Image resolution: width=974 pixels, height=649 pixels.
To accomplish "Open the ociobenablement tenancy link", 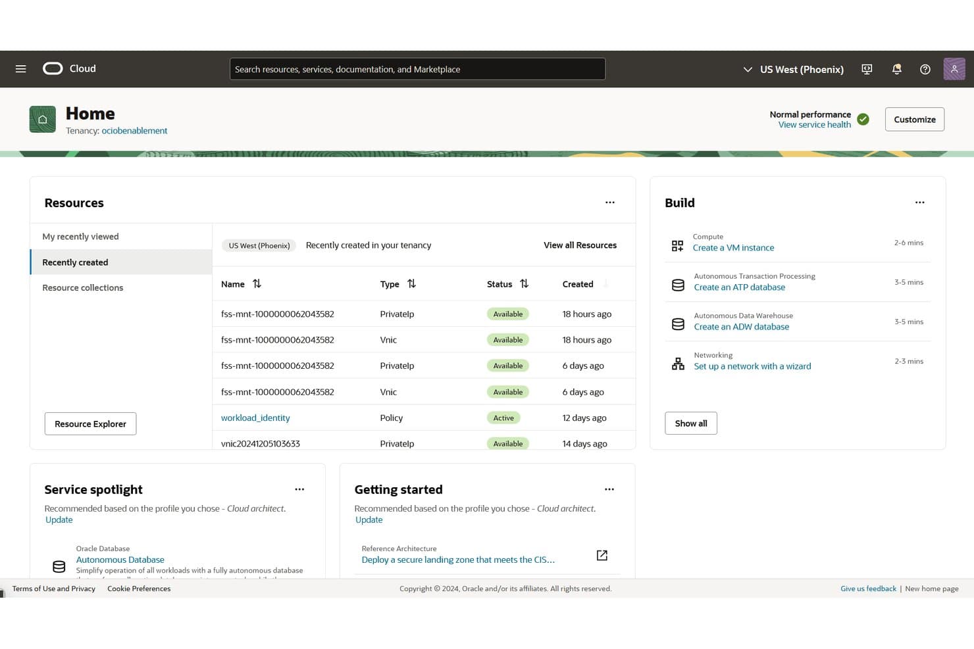I will click(x=134, y=131).
